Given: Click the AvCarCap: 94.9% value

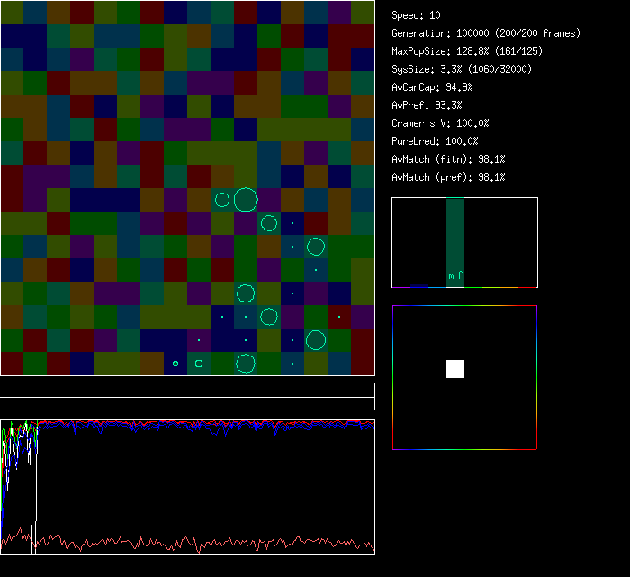Looking at the screenshot, I should (x=432, y=87).
